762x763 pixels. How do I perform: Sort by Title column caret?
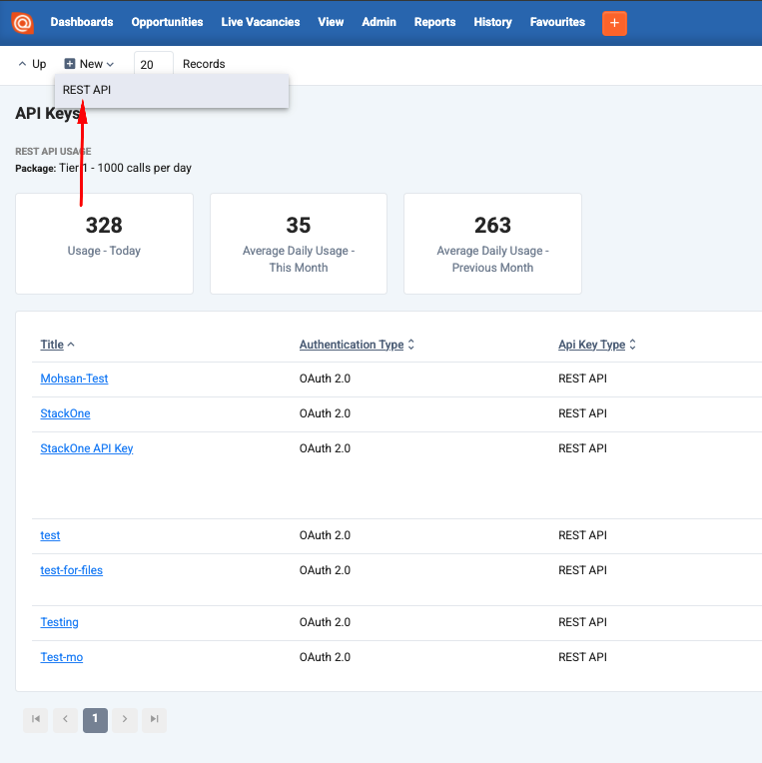click(x=71, y=345)
